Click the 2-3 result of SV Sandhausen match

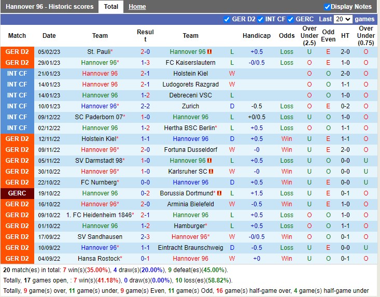[145, 237]
